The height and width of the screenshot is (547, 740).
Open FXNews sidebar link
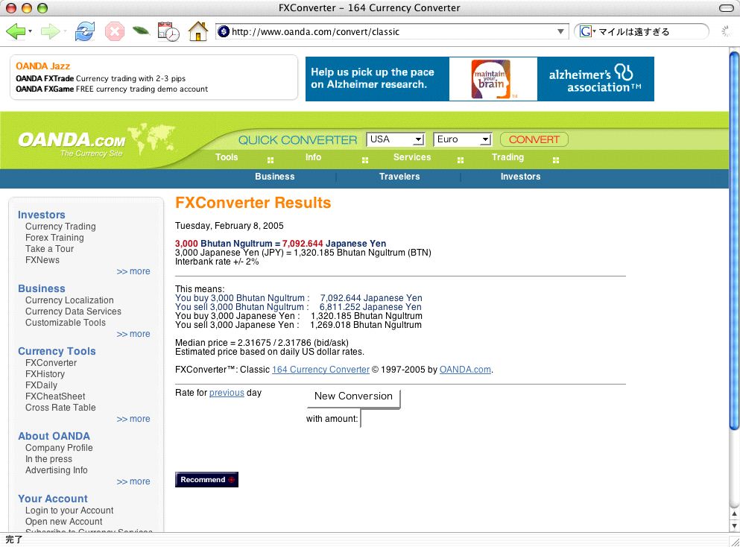coord(42,260)
